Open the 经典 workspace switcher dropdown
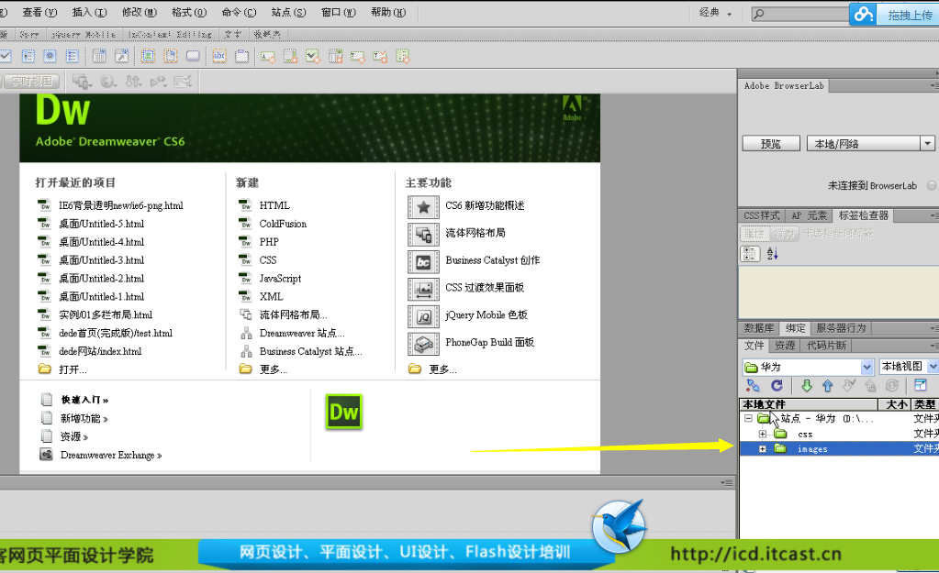 point(716,13)
